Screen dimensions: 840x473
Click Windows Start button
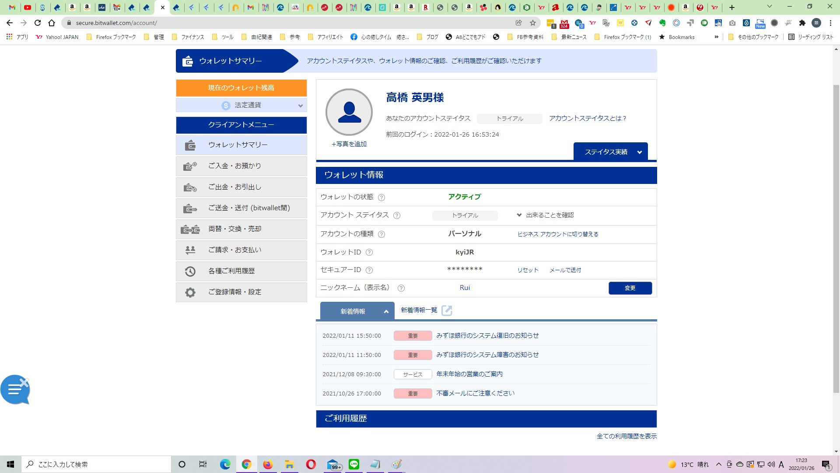(10, 464)
